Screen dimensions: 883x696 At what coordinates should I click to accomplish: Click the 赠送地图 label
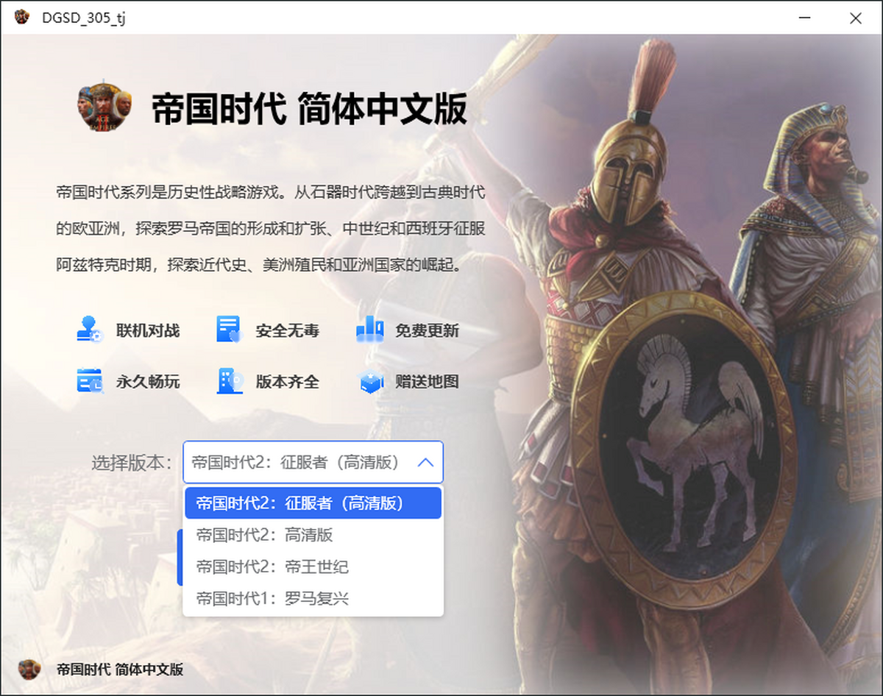428,382
